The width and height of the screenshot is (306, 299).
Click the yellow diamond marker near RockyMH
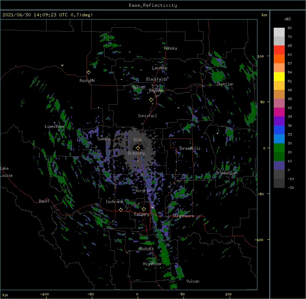pyautogui.click(x=88, y=72)
